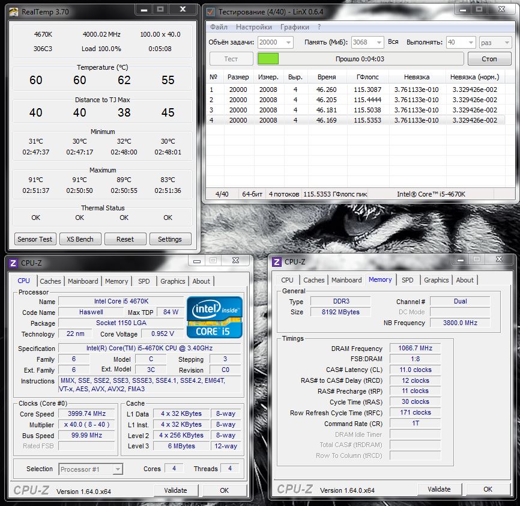The height and width of the screenshot is (506, 520).
Task: Switch to the Mainboard tab in the CPU-Z processor window
Action: tap(83, 281)
